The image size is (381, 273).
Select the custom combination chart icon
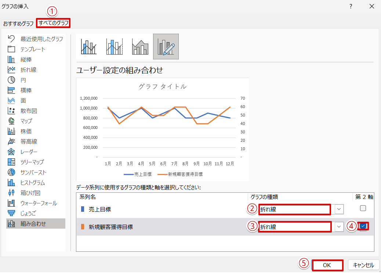[166, 47]
